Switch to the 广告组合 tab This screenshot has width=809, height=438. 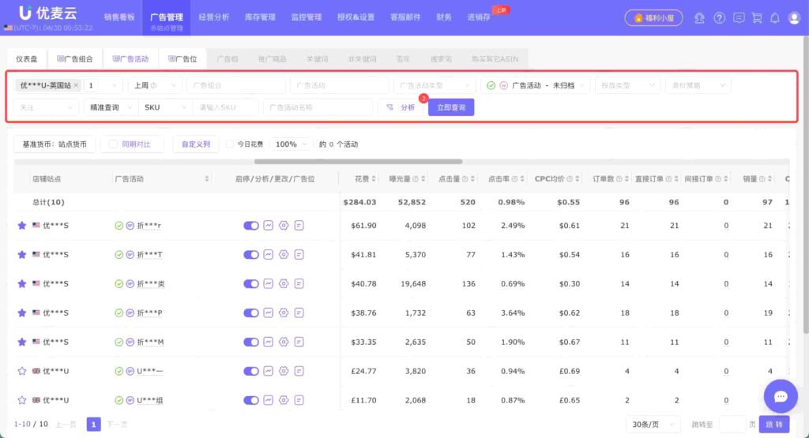pyautogui.click(x=75, y=58)
